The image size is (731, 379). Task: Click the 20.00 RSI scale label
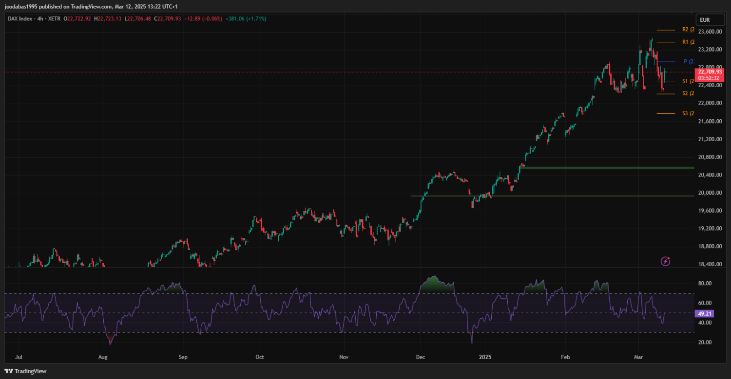(705, 342)
